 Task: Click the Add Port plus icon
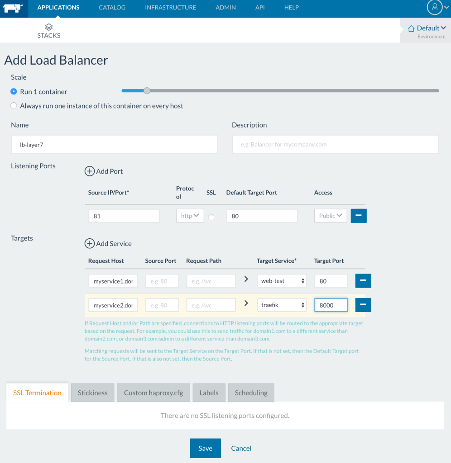pos(90,171)
